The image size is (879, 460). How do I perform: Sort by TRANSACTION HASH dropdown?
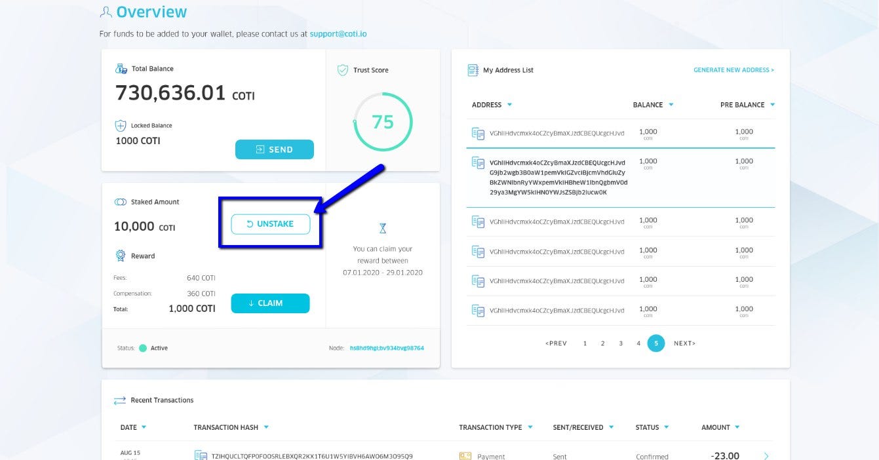tap(266, 427)
